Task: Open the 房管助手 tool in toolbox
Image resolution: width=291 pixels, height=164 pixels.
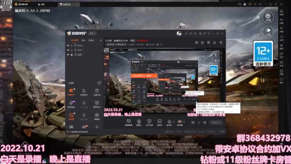Action: click(84, 92)
